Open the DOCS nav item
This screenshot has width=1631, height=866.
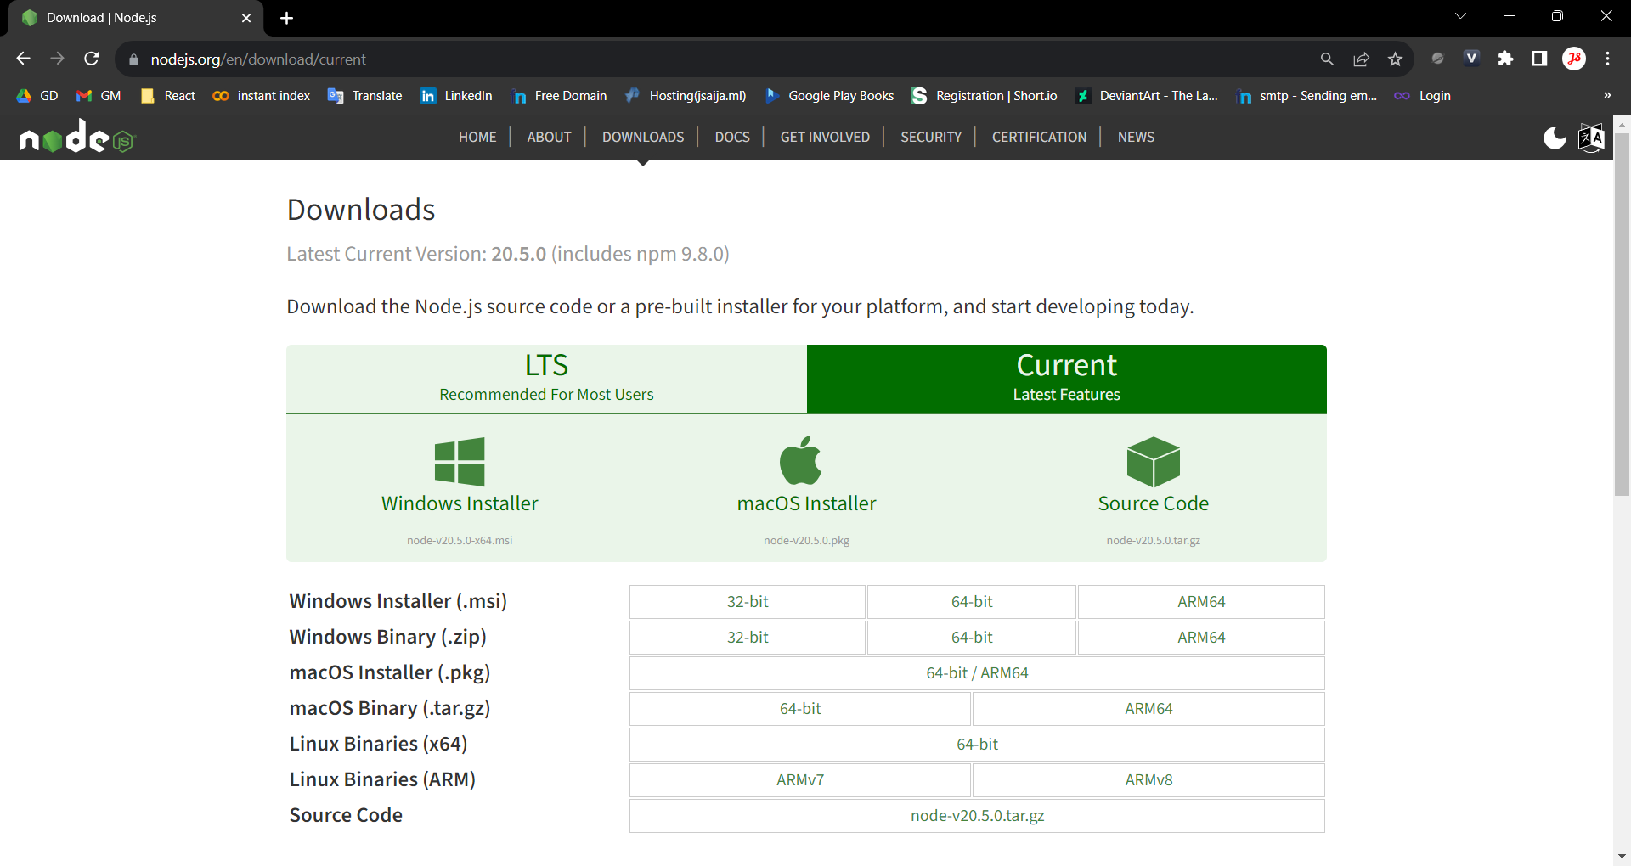[732, 137]
